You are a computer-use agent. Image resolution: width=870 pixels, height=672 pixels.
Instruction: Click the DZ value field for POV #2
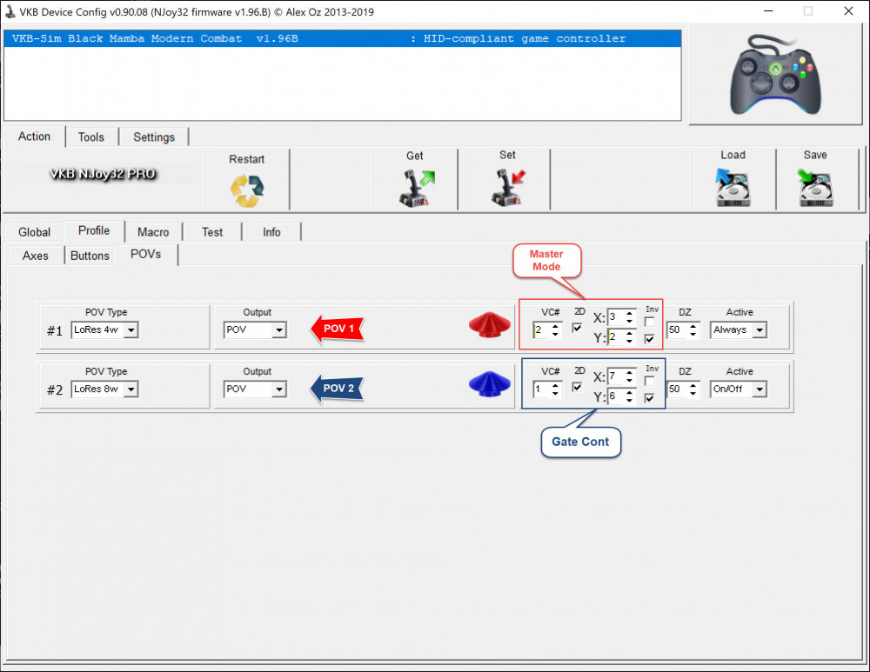pyautogui.click(x=678, y=389)
